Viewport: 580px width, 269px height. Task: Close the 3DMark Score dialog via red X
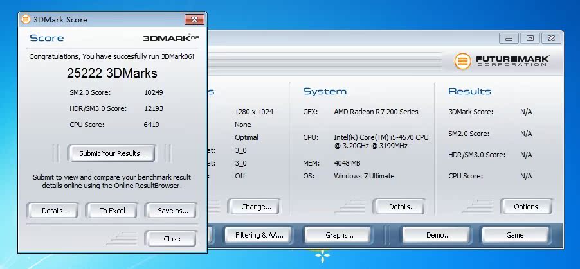[194, 19]
